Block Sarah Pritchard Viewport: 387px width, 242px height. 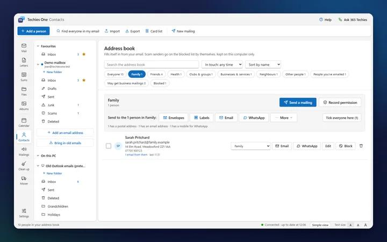coord(346,146)
